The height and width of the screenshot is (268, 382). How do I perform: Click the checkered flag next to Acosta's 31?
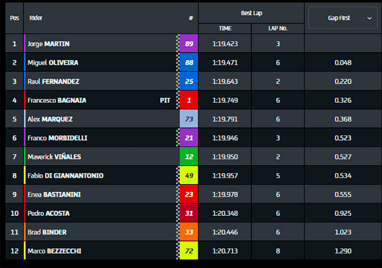tap(178, 213)
